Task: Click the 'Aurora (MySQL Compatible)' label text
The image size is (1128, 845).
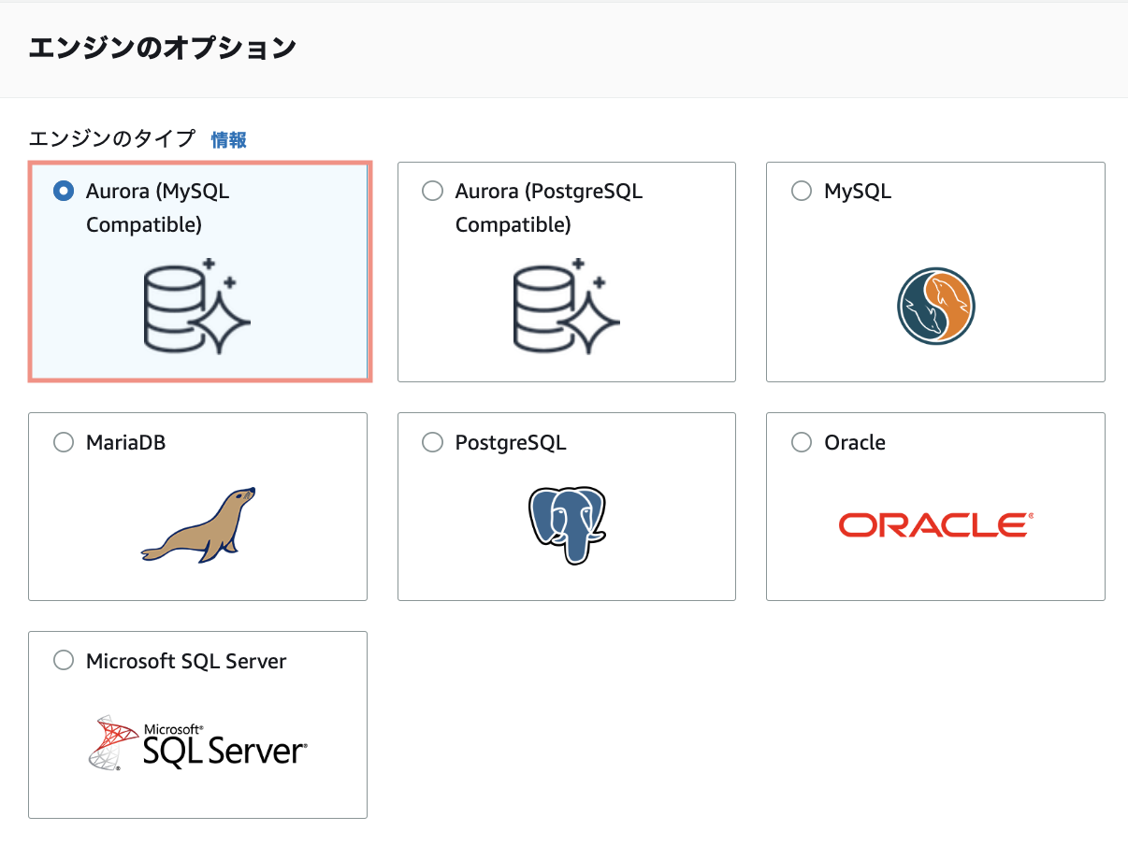Action: (157, 208)
